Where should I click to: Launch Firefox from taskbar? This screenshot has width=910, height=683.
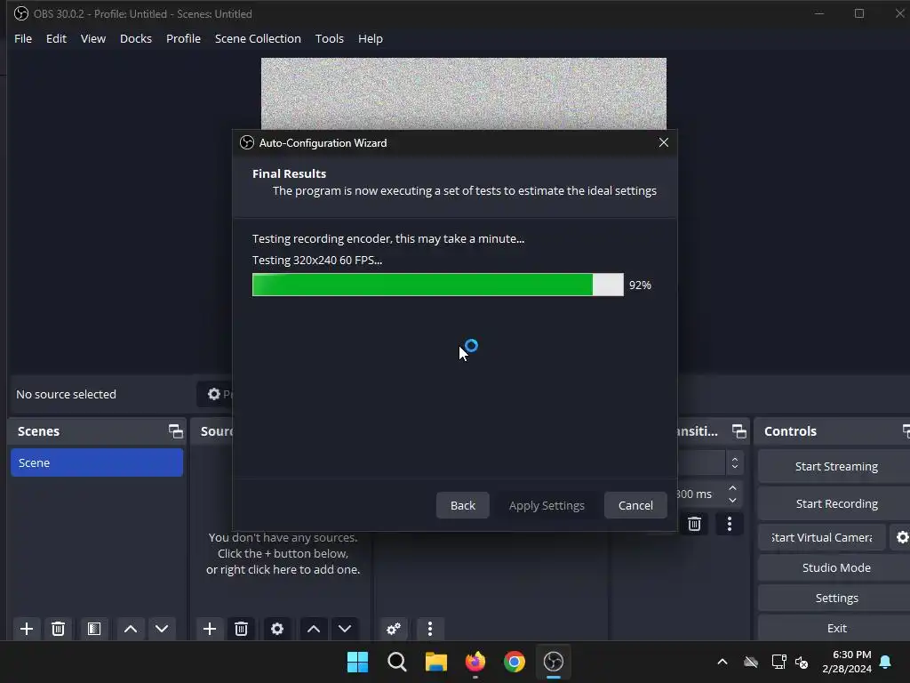pyautogui.click(x=475, y=662)
